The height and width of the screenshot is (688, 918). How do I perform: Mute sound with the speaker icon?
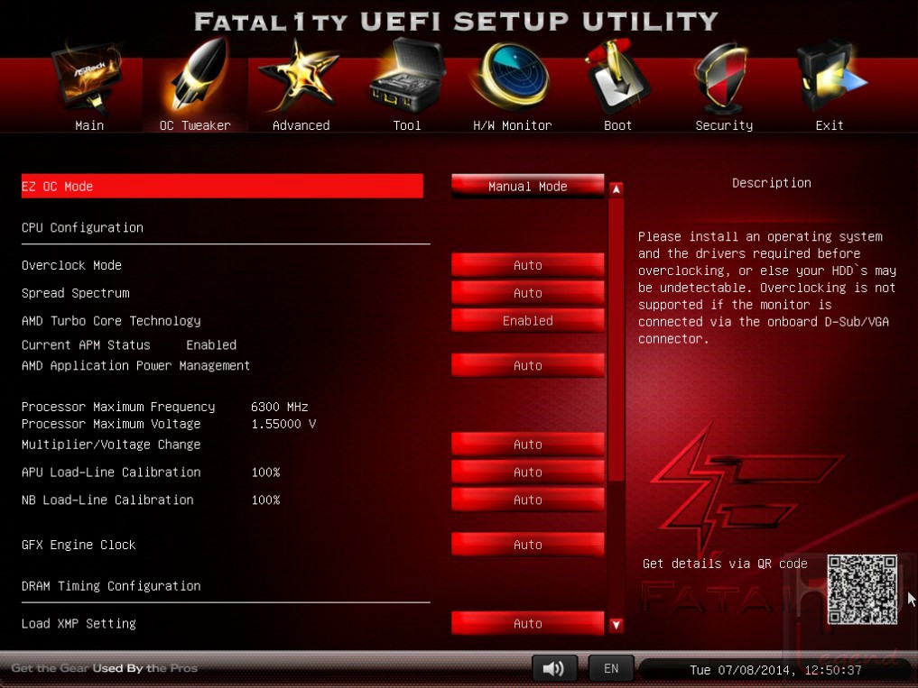[554, 668]
